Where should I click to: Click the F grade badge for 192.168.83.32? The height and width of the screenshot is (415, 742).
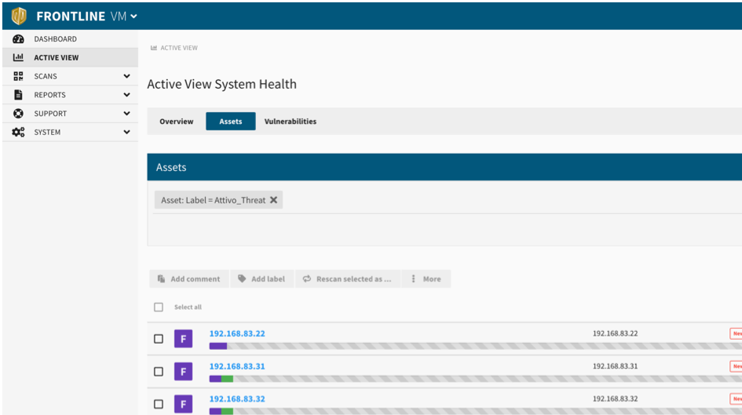(x=183, y=404)
